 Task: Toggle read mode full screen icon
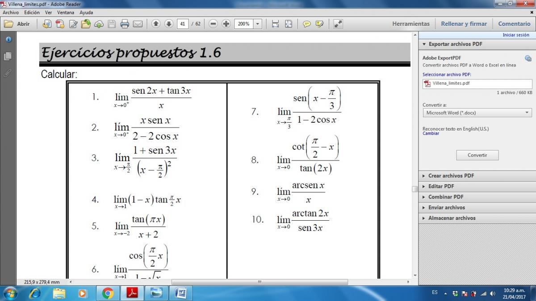pyautogui.click(x=338, y=24)
